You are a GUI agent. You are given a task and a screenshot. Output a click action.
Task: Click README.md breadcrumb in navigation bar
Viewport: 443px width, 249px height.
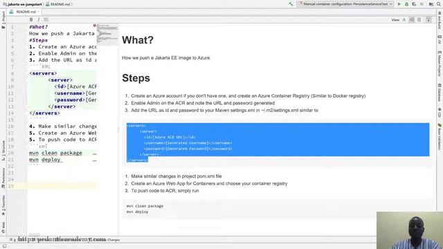click(58, 4)
